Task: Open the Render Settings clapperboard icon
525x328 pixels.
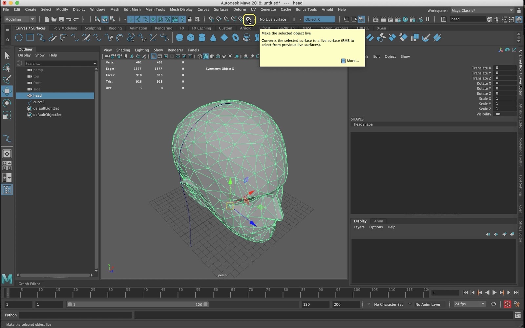Action: (398, 19)
